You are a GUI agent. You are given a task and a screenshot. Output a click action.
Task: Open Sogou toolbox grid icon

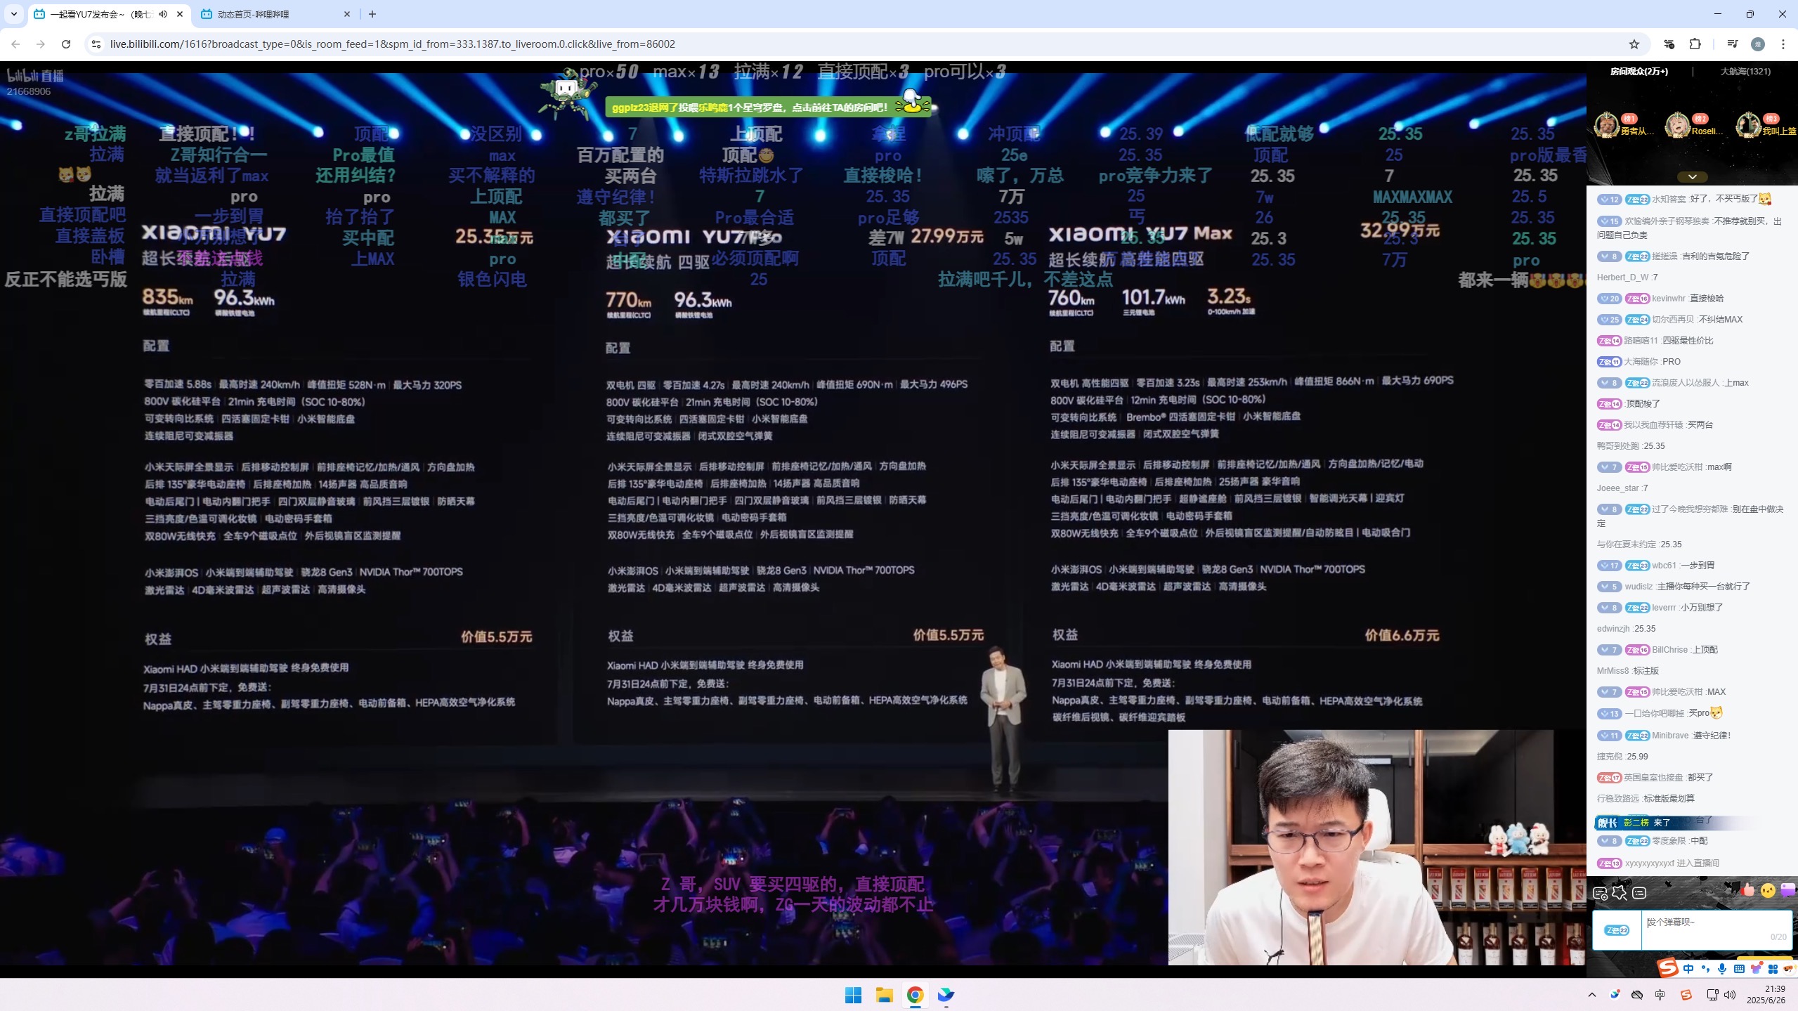(1773, 969)
